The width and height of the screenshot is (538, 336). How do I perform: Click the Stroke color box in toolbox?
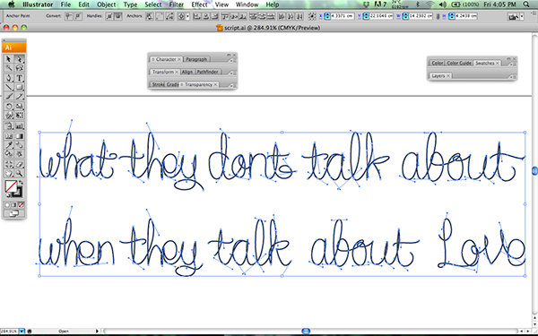click(x=17, y=193)
